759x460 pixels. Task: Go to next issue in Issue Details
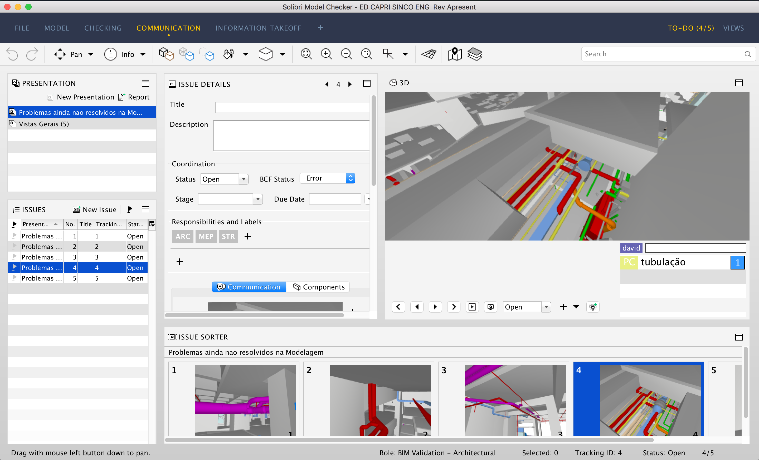350,84
